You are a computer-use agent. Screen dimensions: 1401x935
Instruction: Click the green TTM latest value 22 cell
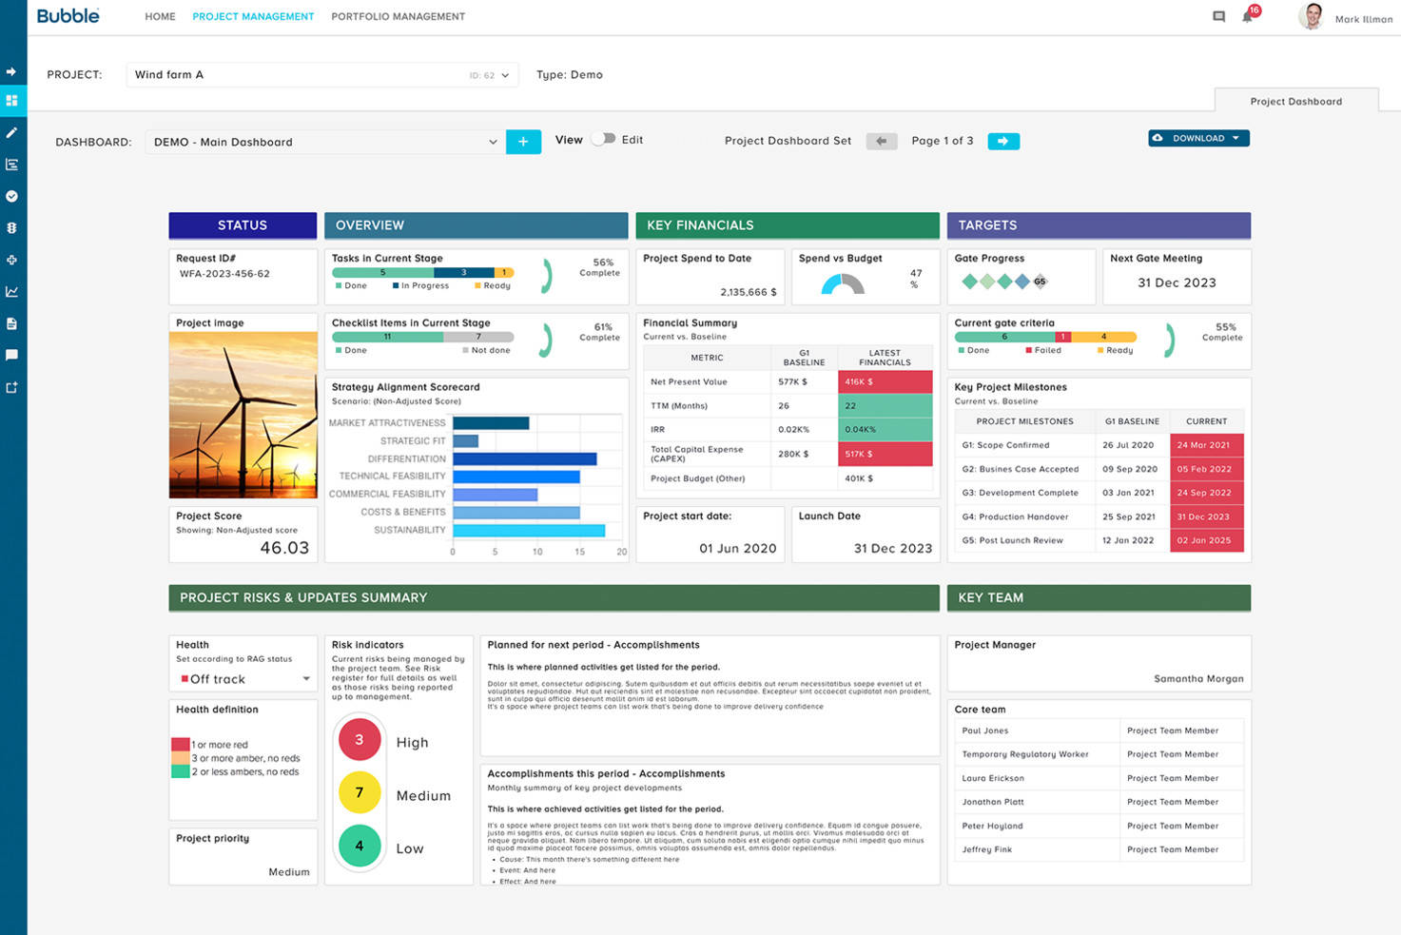[x=885, y=405]
